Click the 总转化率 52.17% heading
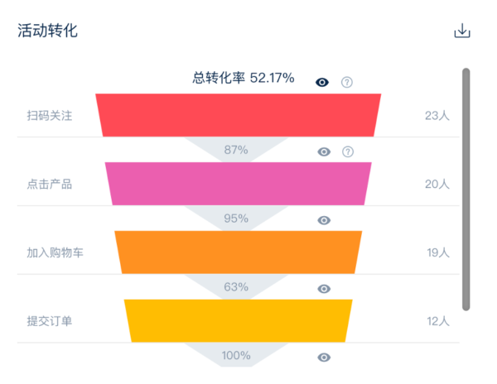Image resolution: width=497 pixels, height=384 pixels. [244, 78]
